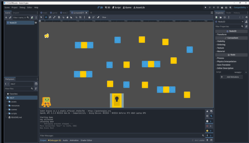Switch to the Import dock tab
249x143 pixels.
point(16,13)
